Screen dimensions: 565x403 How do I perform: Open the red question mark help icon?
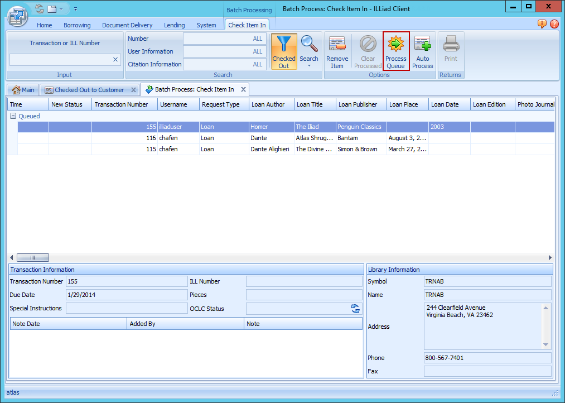coord(556,25)
